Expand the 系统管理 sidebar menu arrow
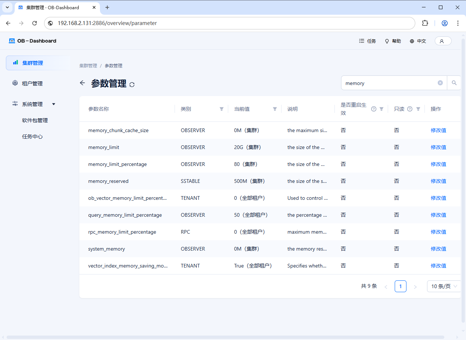This screenshot has height=340, width=466. click(x=54, y=104)
